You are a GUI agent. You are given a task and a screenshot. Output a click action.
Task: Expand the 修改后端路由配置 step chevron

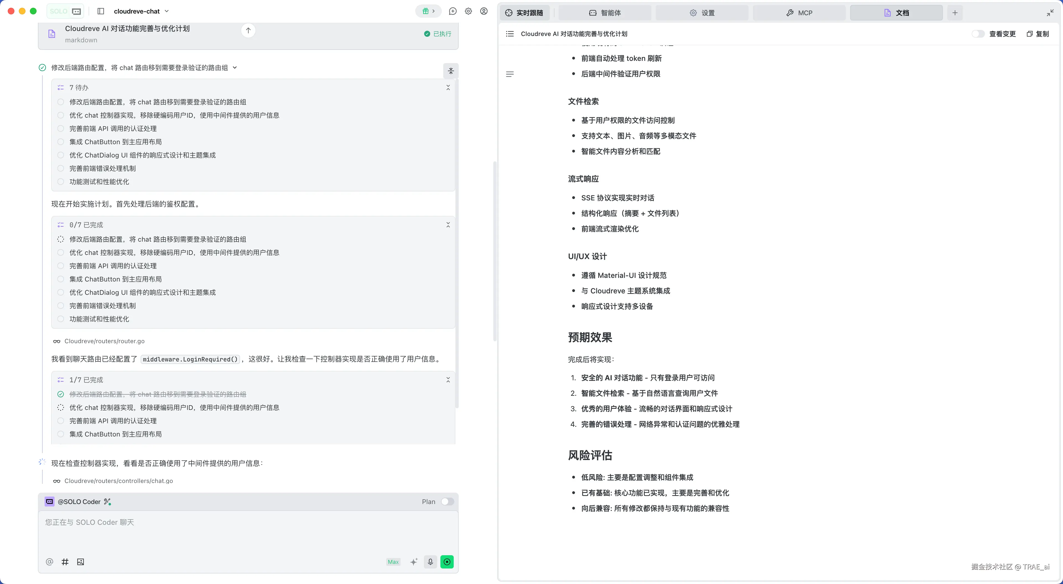click(x=235, y=68)
